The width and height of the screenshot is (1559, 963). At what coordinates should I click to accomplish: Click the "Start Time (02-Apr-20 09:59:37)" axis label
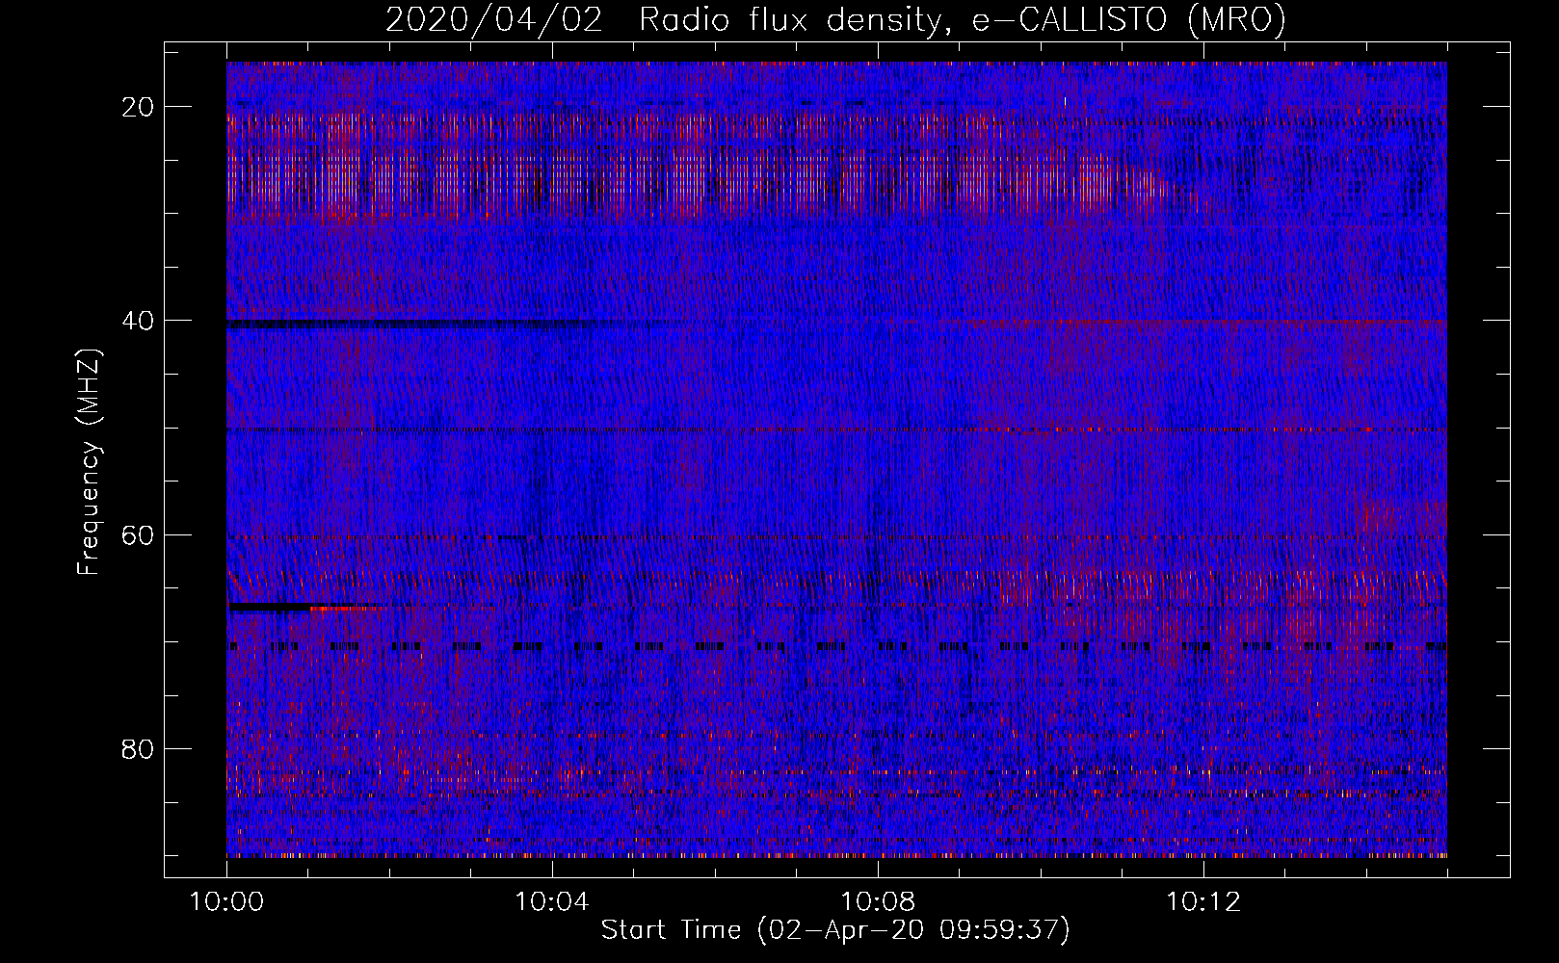click(835, 930)
